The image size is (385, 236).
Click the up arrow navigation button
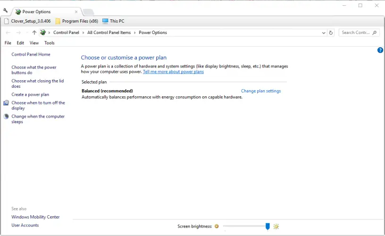34,33
